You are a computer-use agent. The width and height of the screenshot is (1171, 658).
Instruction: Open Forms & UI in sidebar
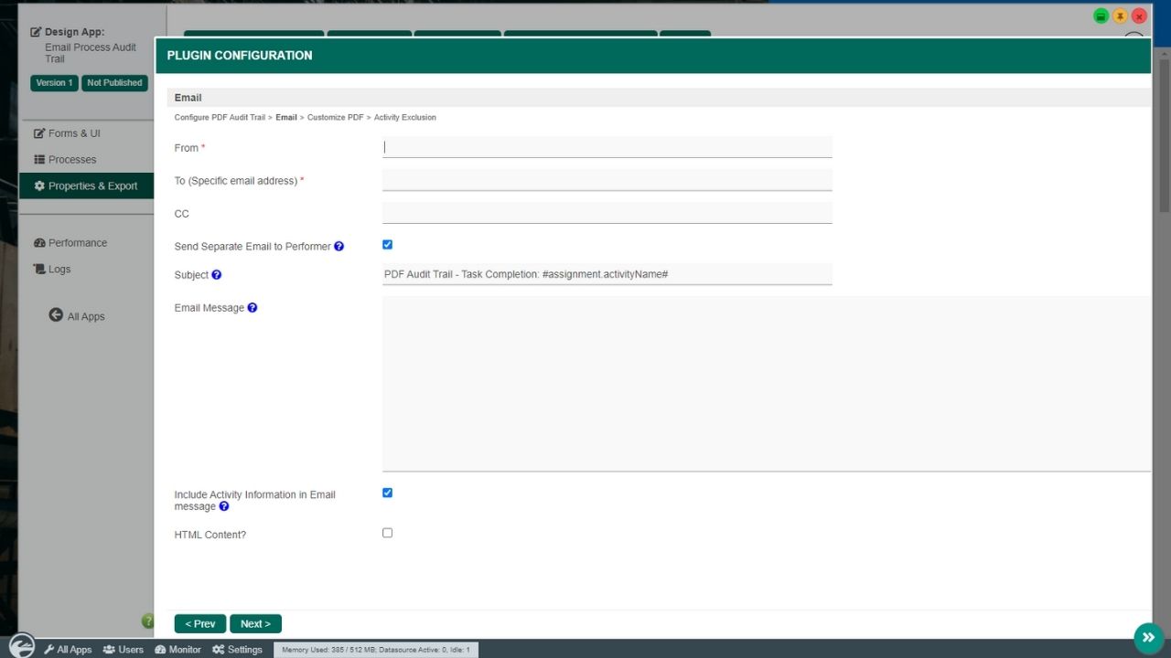coord(73,133)
